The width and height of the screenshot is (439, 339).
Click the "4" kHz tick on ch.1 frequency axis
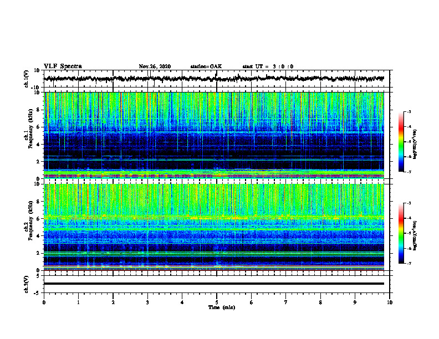click(x=38, y=145)
